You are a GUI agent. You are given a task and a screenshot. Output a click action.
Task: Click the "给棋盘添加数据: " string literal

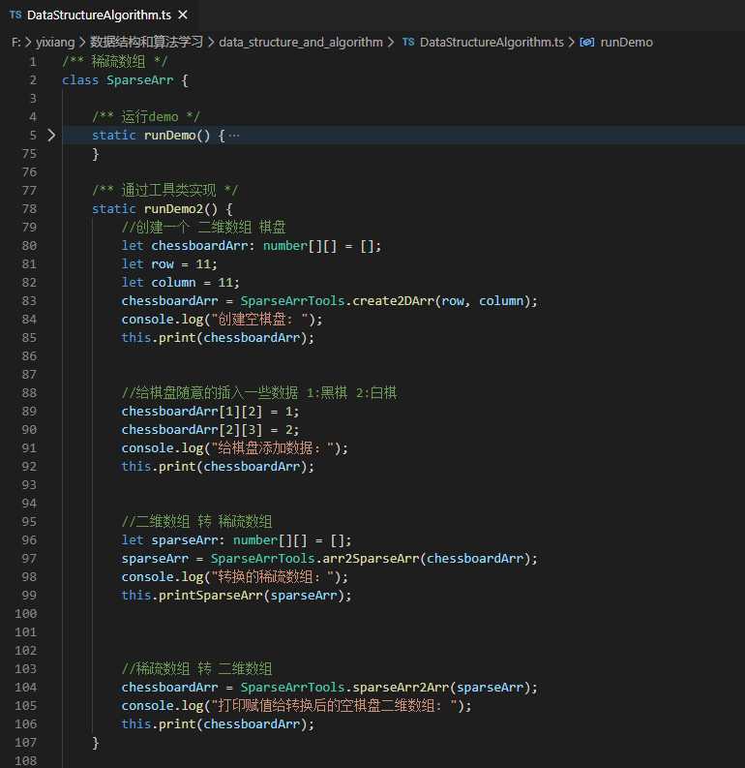pyautogui.click(x=273, y=448)
